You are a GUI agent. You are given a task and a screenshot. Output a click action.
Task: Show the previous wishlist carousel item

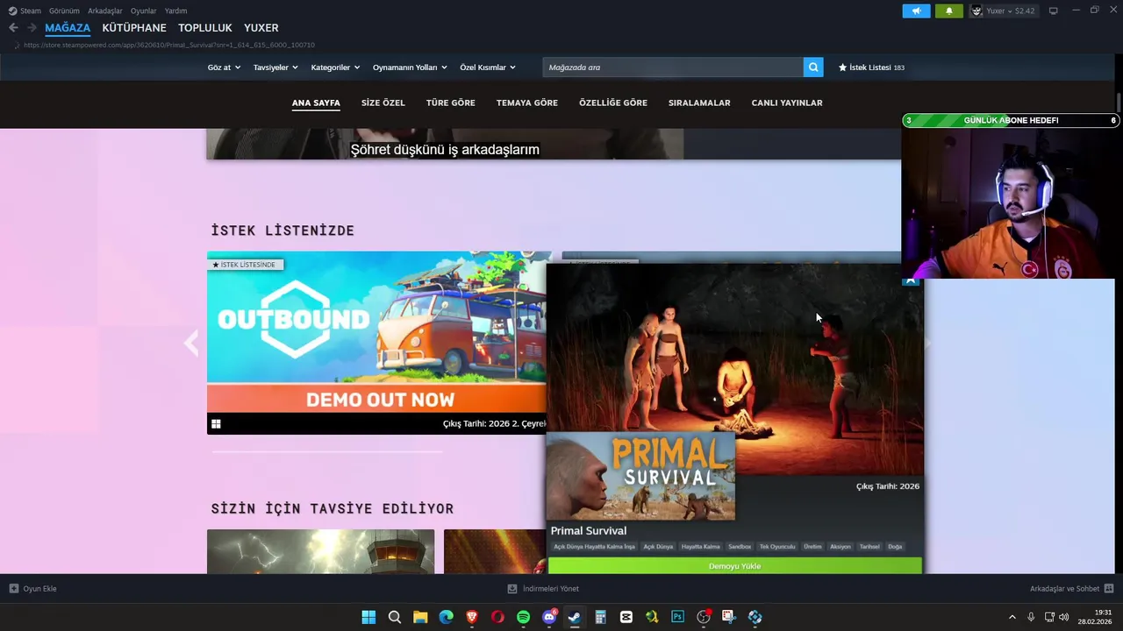pos(190,344)
